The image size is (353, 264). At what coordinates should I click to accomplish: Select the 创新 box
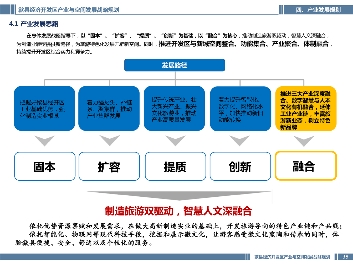[240, 166]
